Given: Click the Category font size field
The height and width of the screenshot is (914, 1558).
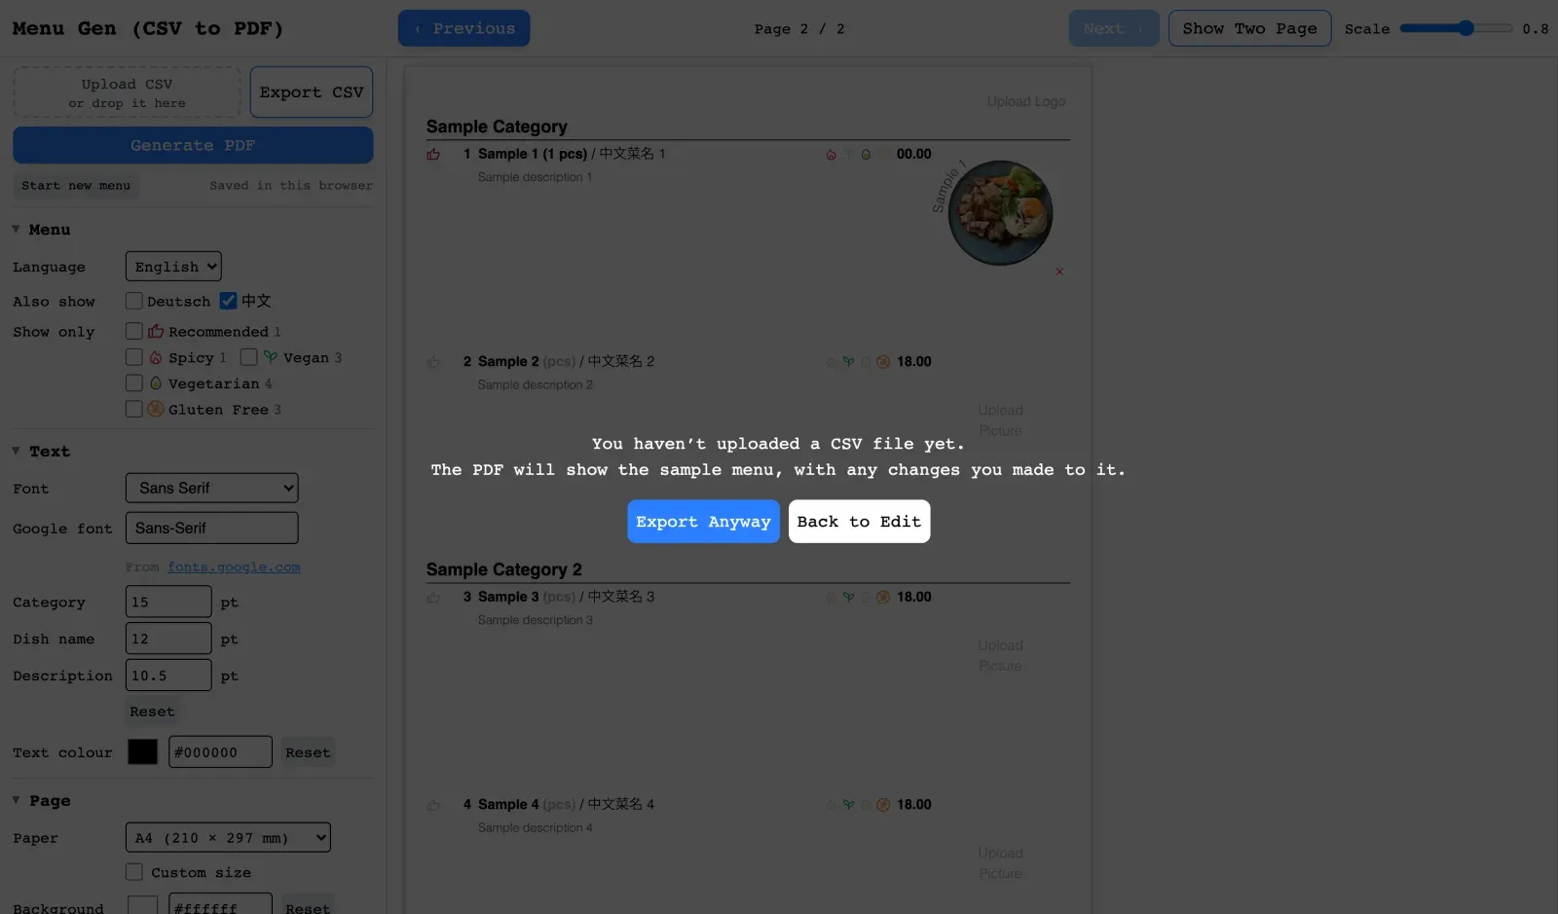Looking at the screenshot, I should tap(168, 602).
